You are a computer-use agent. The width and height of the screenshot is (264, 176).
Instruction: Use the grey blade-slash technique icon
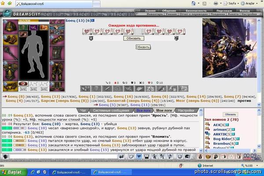coord(107,88)
